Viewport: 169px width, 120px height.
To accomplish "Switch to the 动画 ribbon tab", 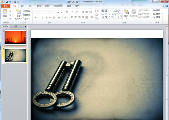I will [47, 6].
